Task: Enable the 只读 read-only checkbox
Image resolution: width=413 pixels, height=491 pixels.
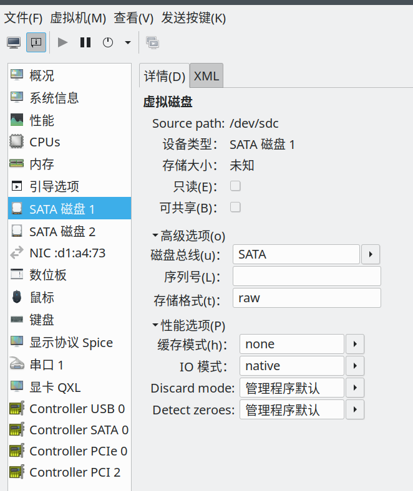Action: point(235,186)
